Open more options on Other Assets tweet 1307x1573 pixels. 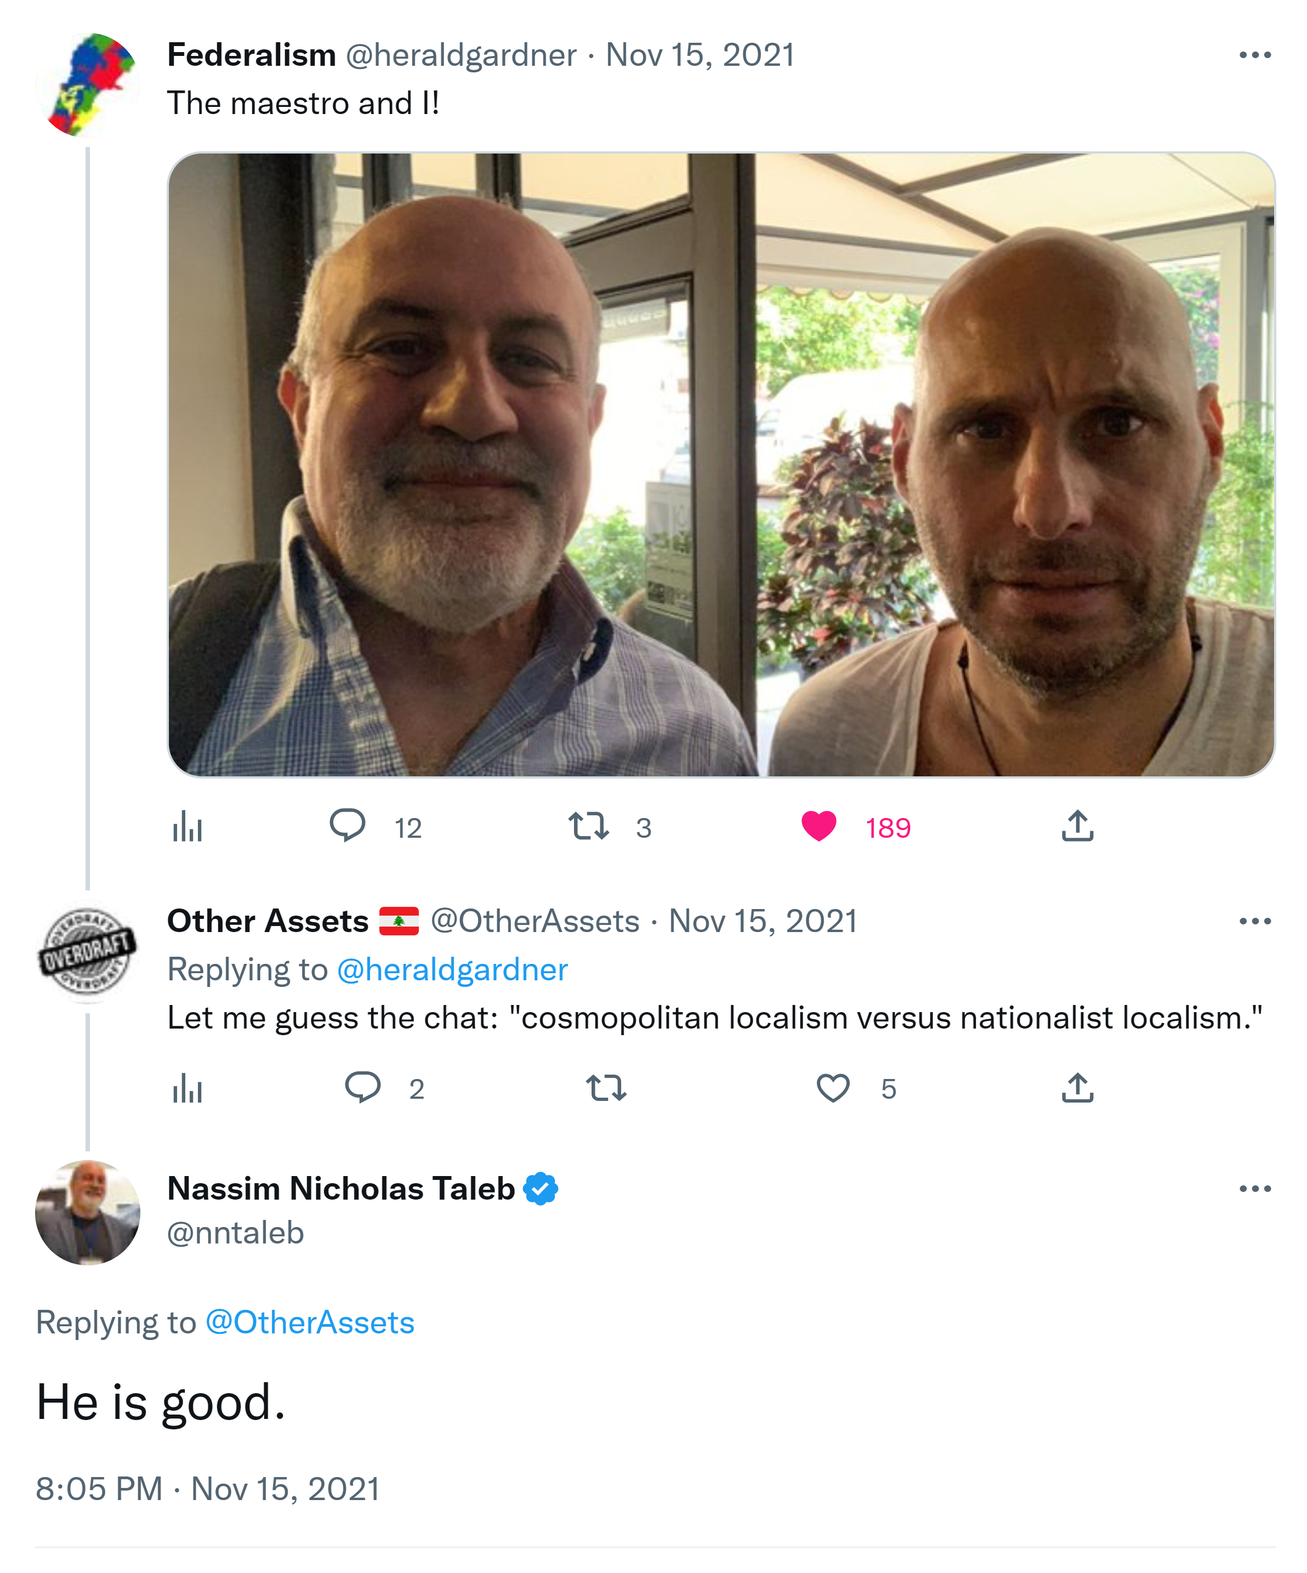coord(1255,921)
